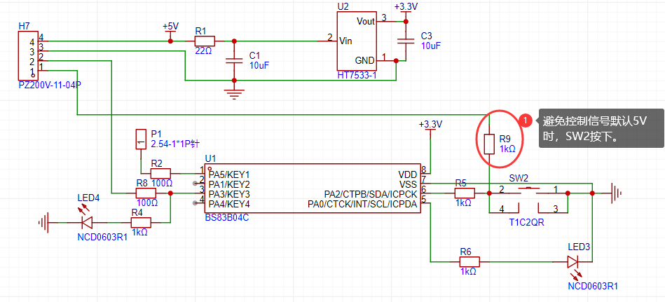
Task: Select the R6 1kΩ resistor
Action: (469, 262)
